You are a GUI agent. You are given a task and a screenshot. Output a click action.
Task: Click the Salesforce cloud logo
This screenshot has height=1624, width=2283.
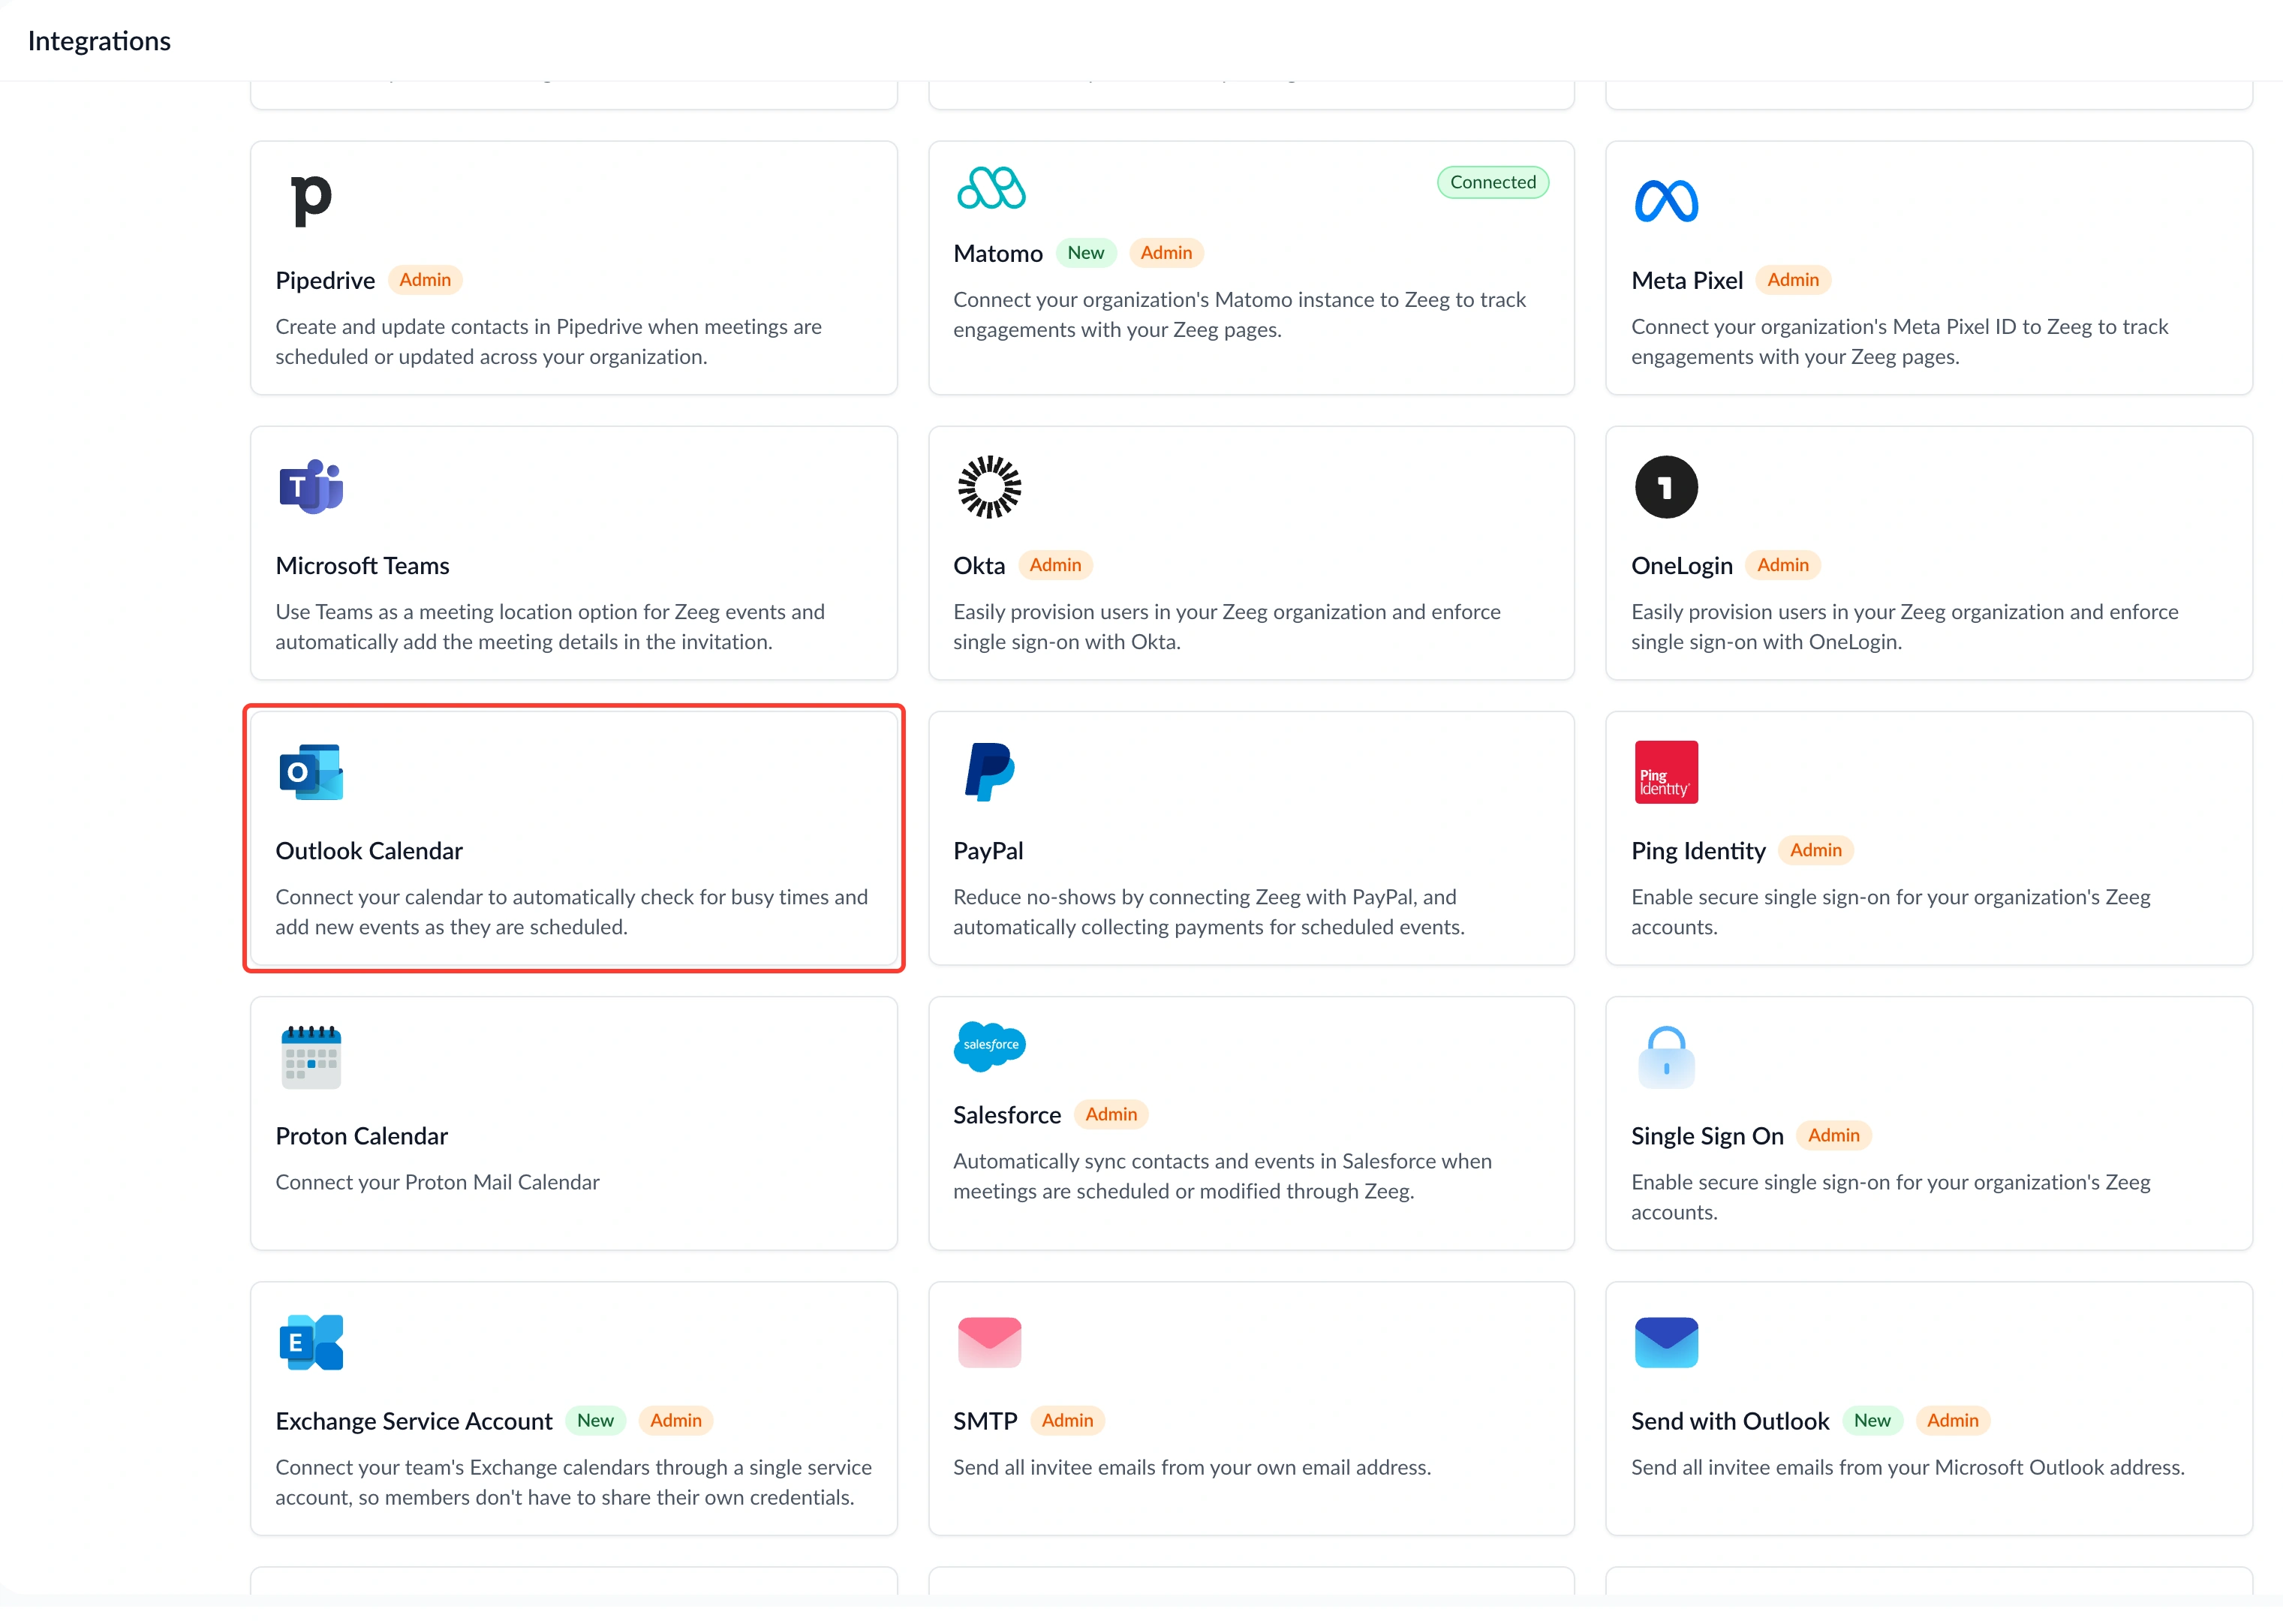coord(989,1046)
